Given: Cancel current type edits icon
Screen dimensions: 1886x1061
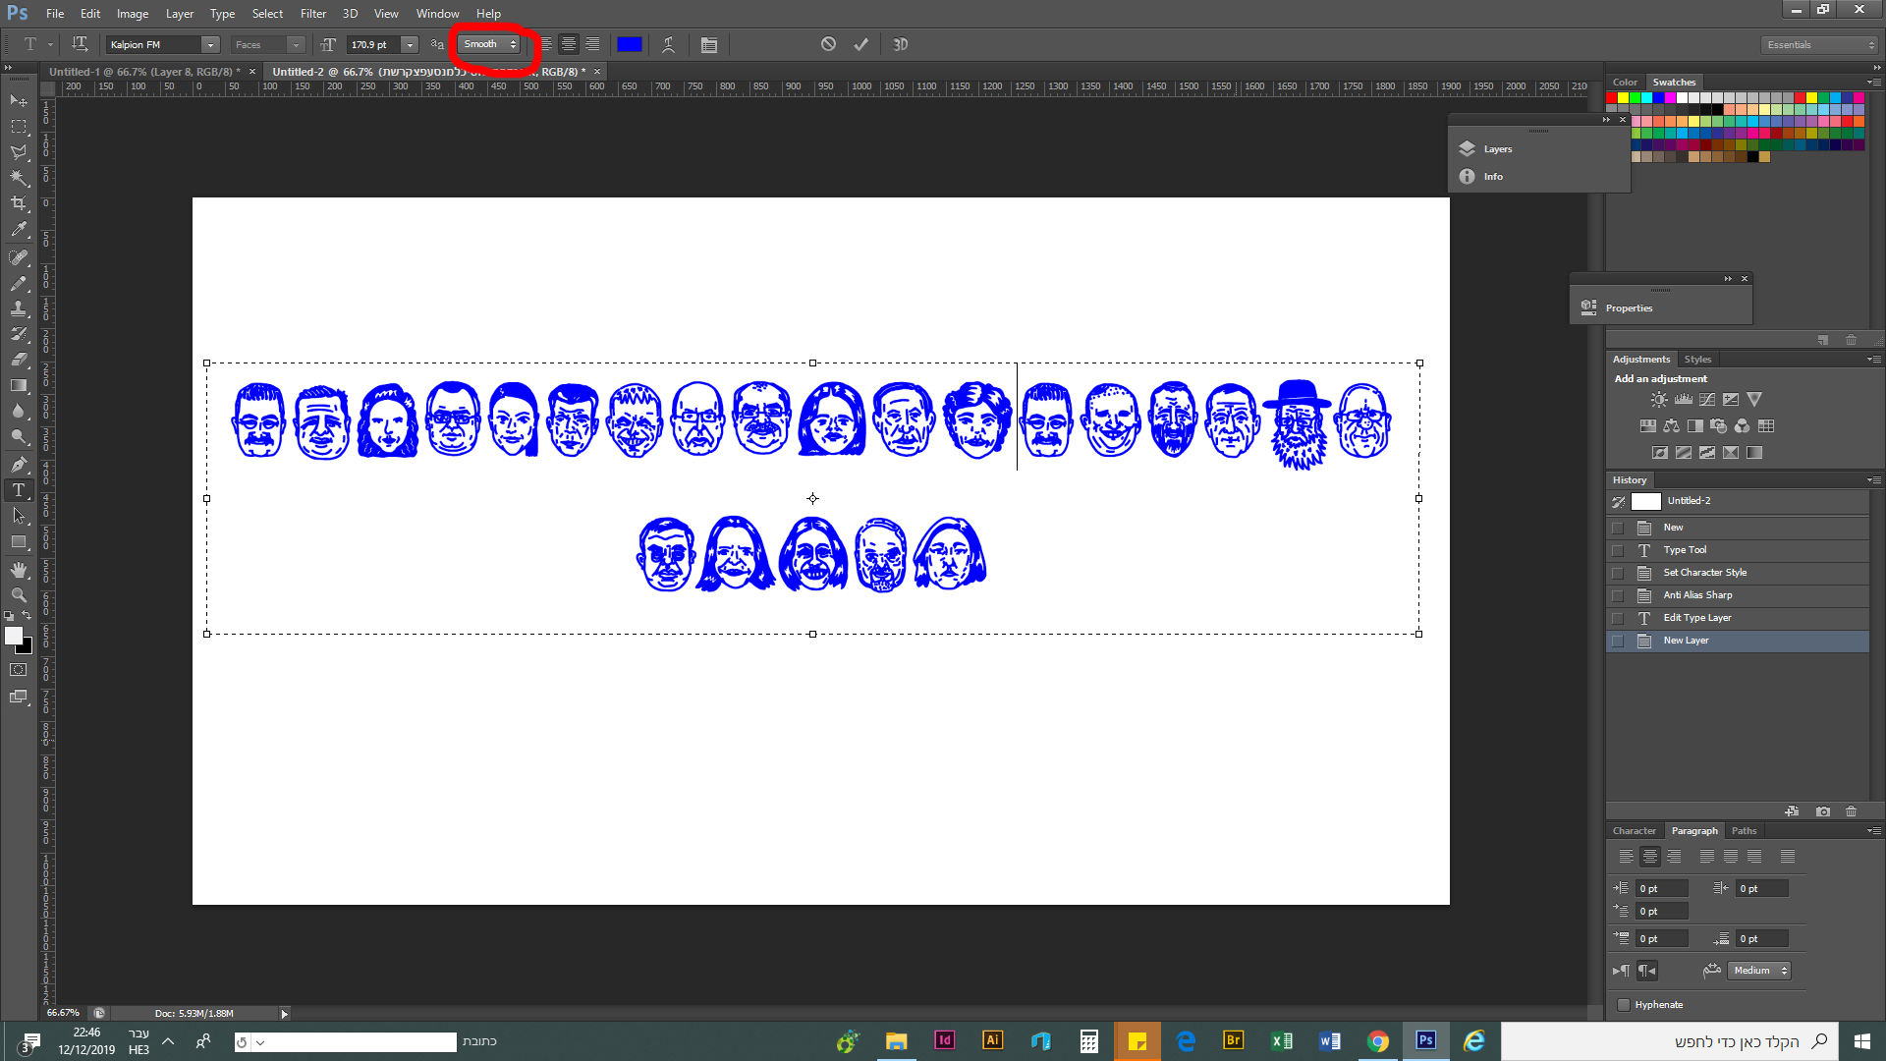Looking at the screenshot, I should pos(828,44).
